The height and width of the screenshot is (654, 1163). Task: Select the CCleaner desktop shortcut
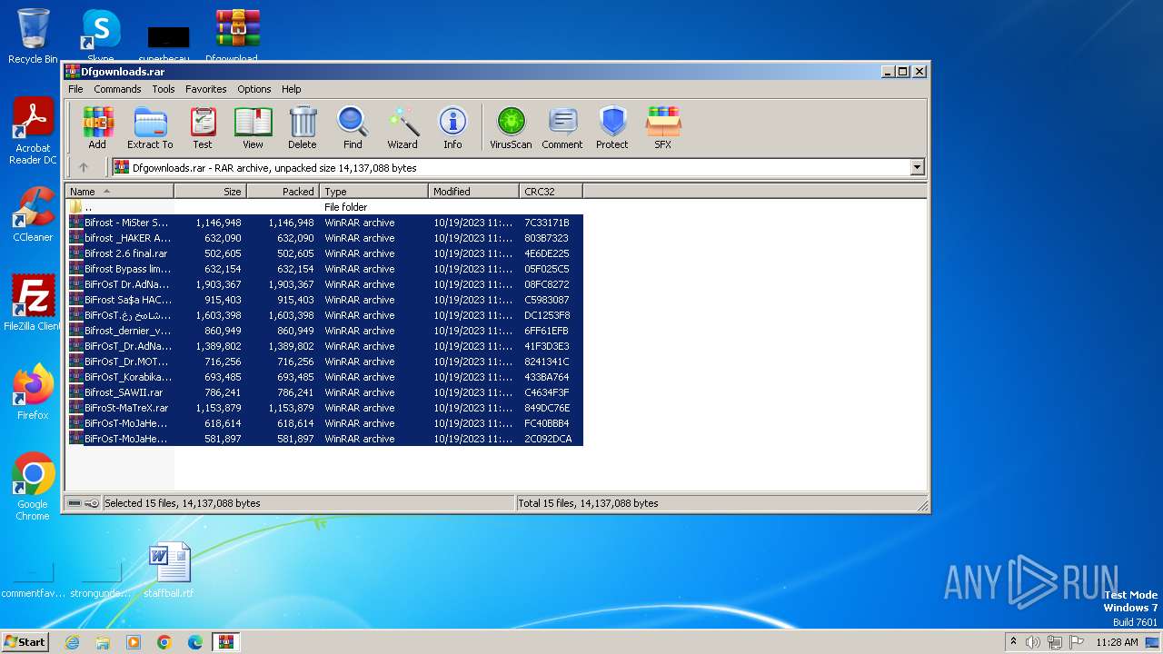coord(33,215)
